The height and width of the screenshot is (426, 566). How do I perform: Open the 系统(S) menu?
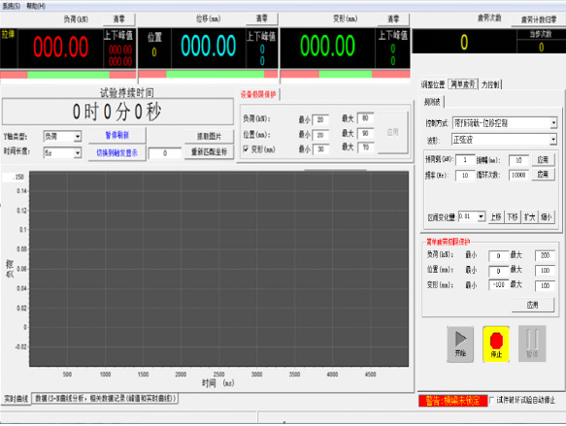(12, 6)
